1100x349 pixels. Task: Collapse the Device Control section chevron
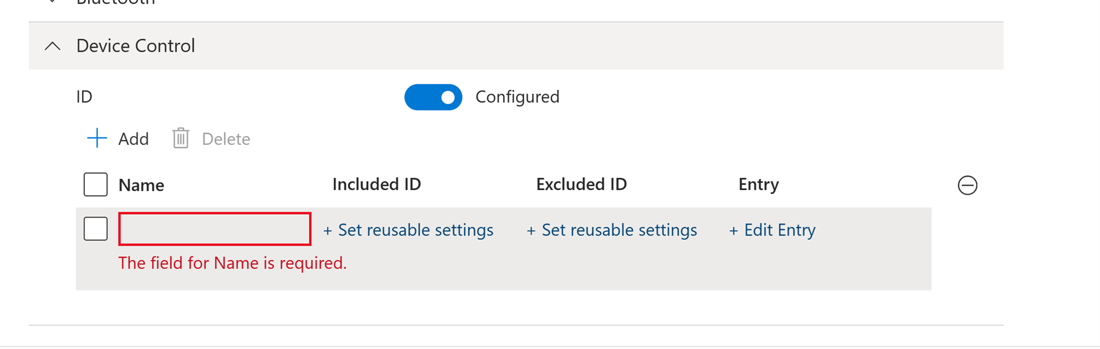tap(53, 46)
